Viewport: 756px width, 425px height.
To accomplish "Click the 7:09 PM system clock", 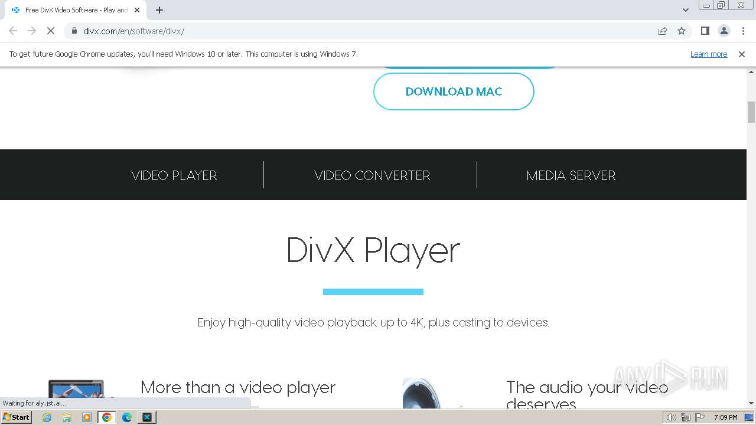I will pos(725,417).
